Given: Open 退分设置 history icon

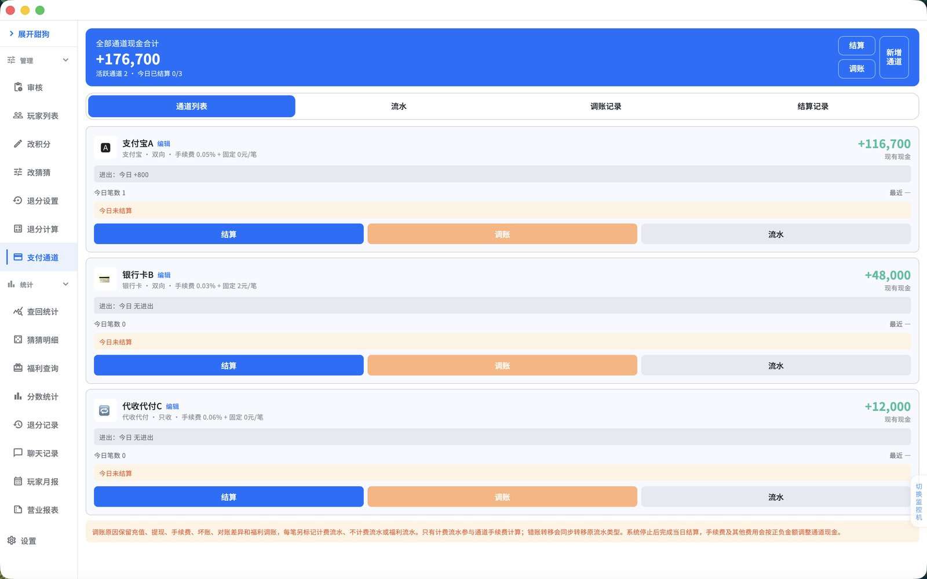Looking at the screenshot, I should pos(18,201).
